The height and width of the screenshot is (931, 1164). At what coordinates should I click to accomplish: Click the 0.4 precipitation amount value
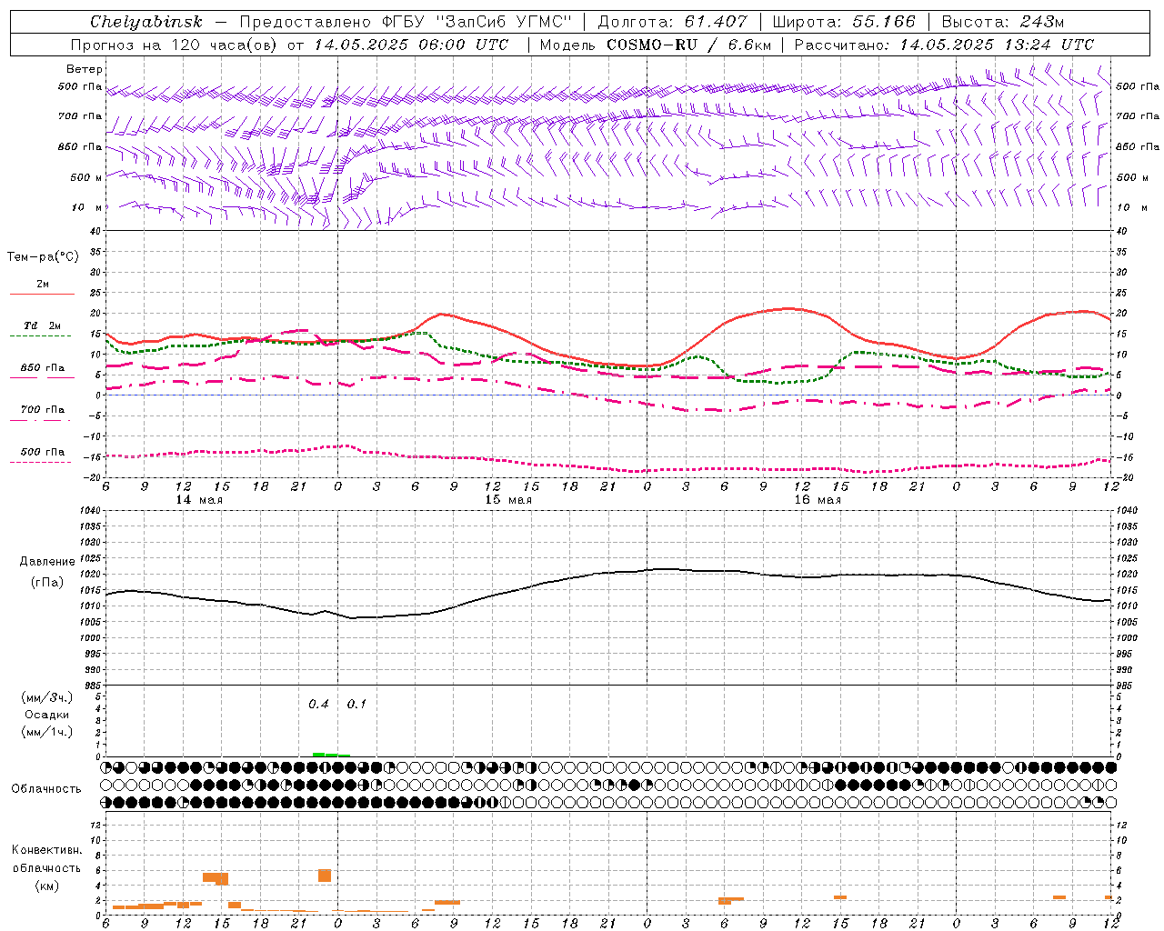318,705
